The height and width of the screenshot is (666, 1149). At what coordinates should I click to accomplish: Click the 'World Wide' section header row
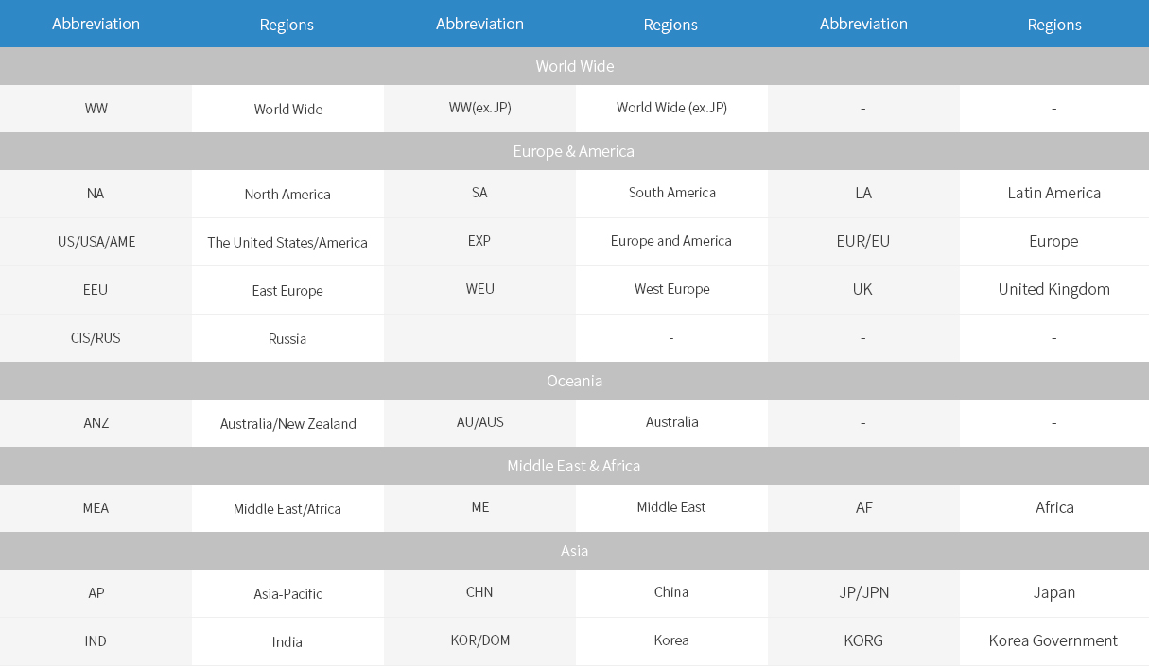pos(574,66)
